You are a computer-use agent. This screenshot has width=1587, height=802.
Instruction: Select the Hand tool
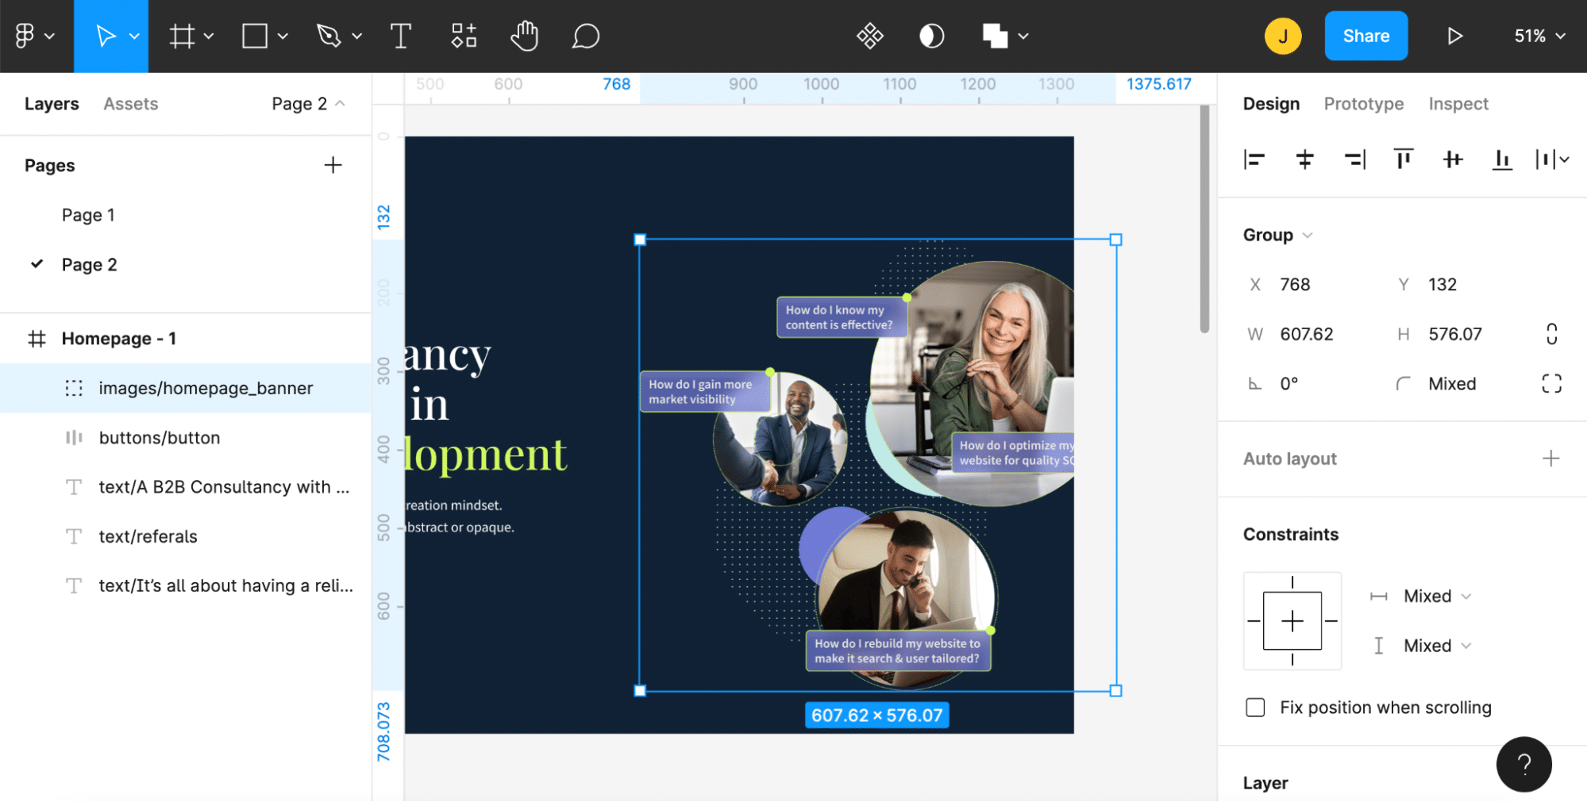click(x=524, y=36)
